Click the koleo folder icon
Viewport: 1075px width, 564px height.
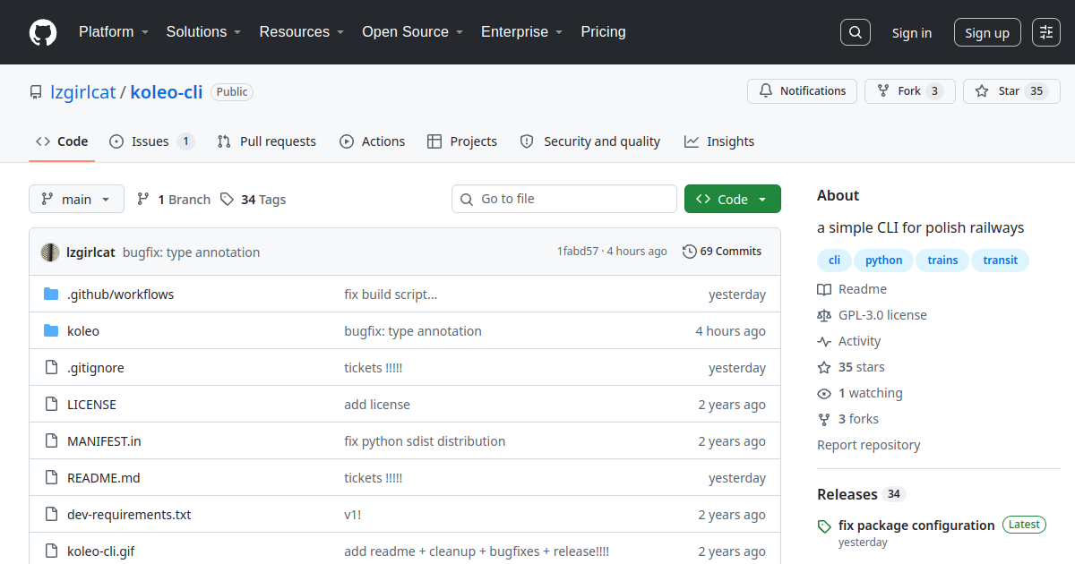click(x=51, y=331)
